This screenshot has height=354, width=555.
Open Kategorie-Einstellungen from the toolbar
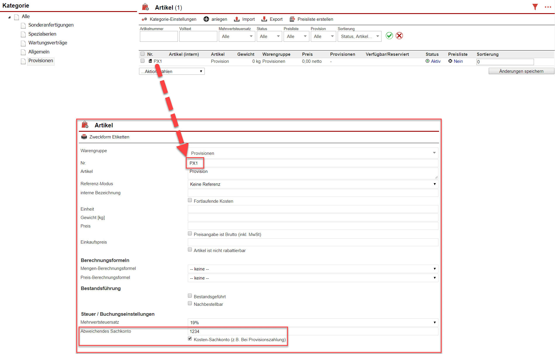(x=173, y=19)
